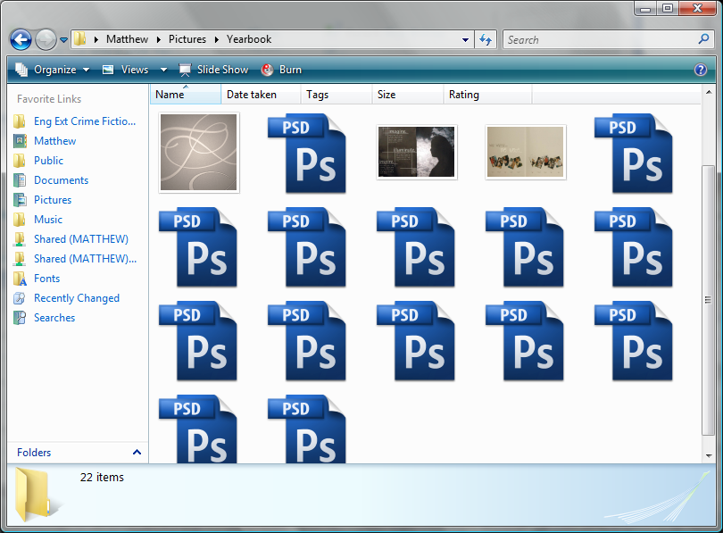Click Pictures in the address breadcrumb

point(187,39)
